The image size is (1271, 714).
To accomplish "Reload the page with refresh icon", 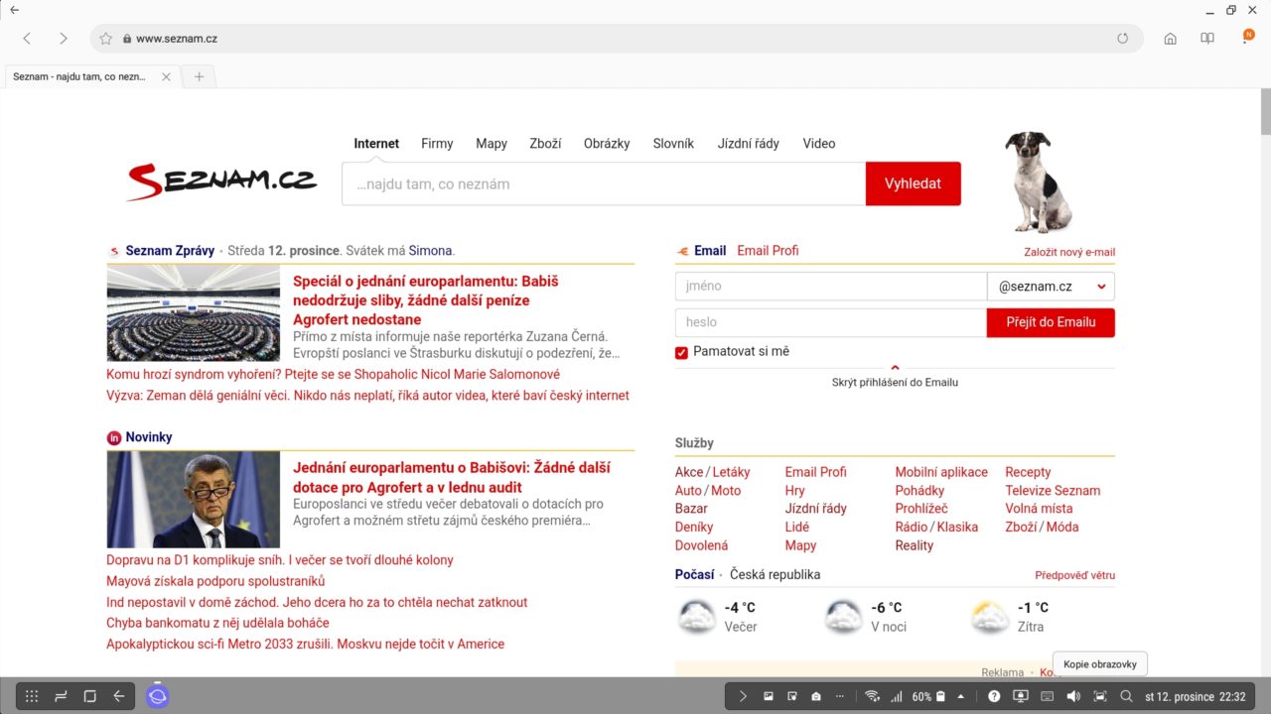I will (x=1123, y=39).
